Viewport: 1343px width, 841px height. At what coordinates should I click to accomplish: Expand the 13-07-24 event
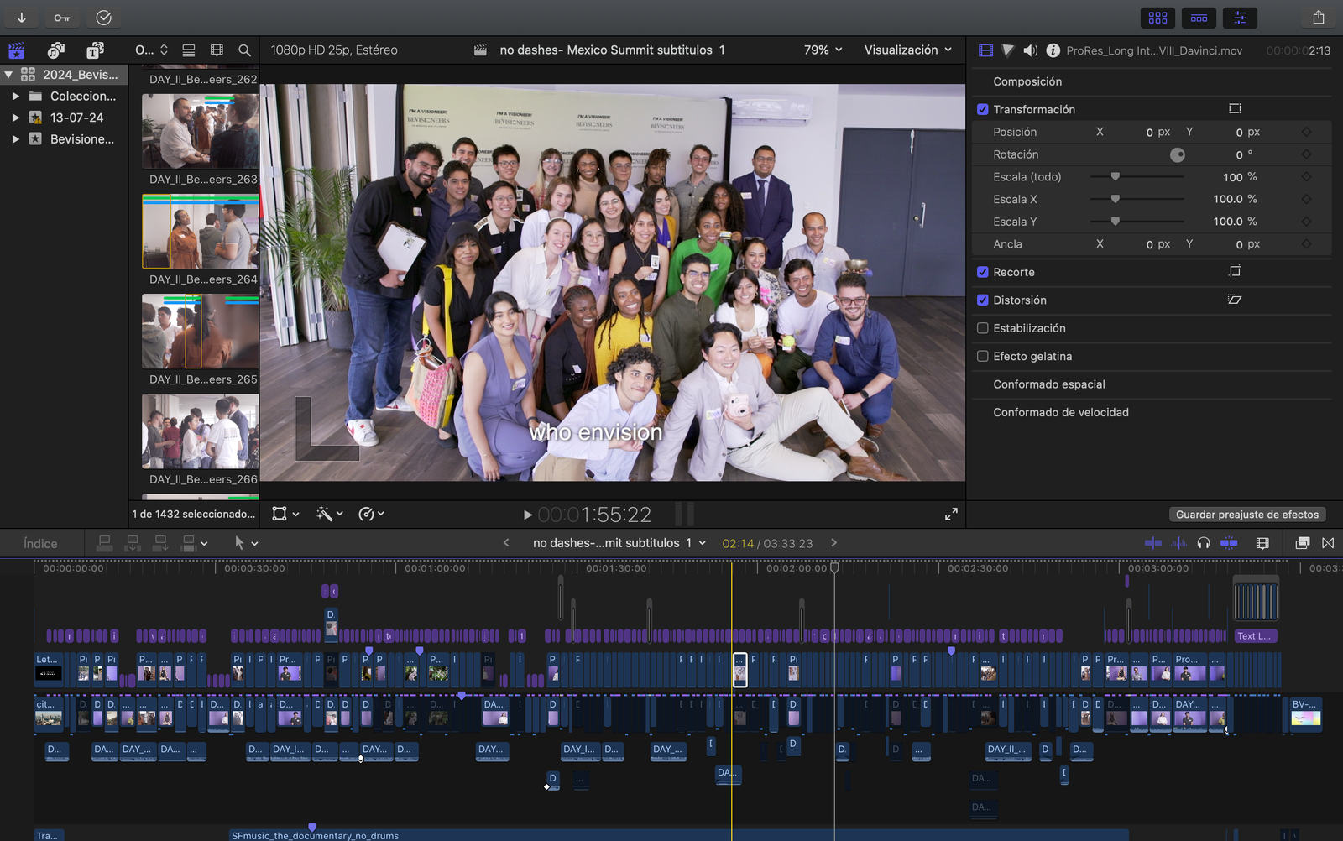point(15,118)
